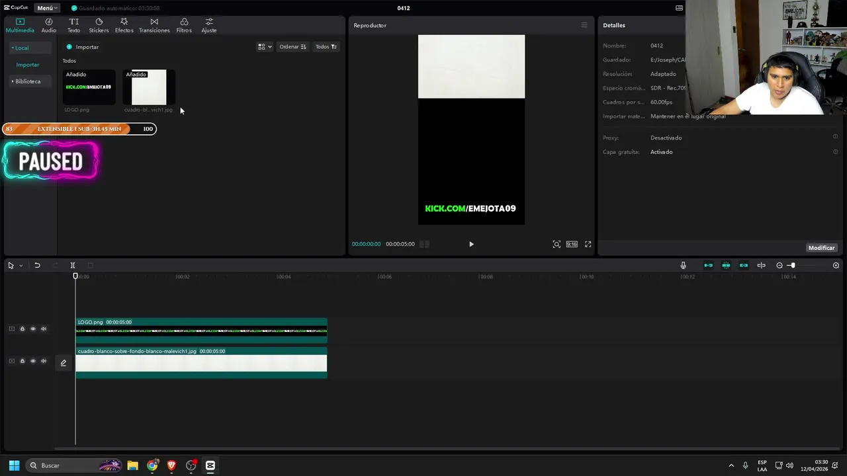The width and height of the screenshot is (847, 476).
Task: Mute the cuadro-blanco track
Action: coord(44,361)
